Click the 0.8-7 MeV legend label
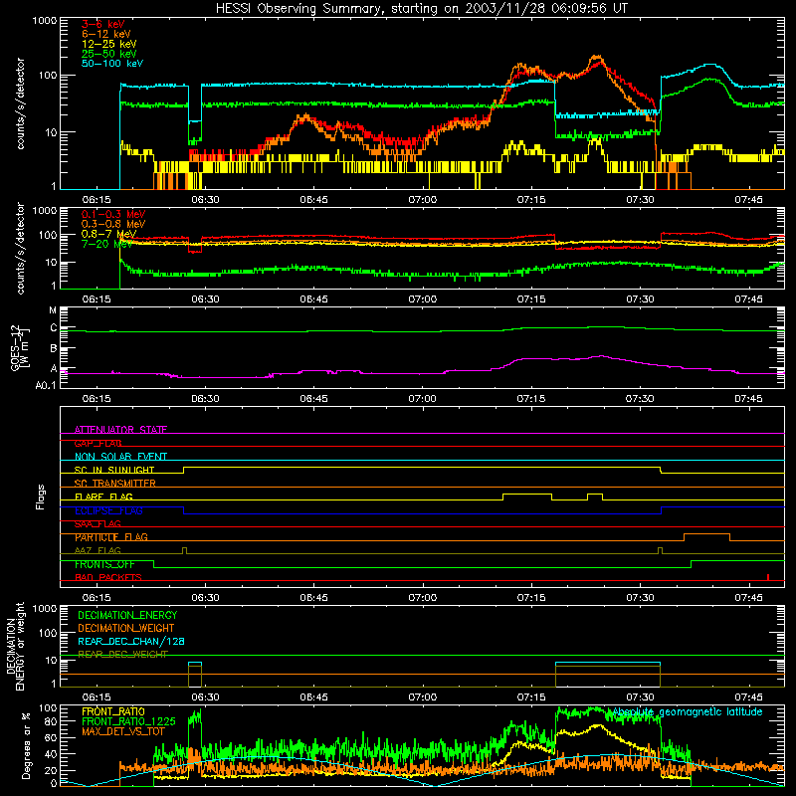796x796 pixels. point(108,234)
